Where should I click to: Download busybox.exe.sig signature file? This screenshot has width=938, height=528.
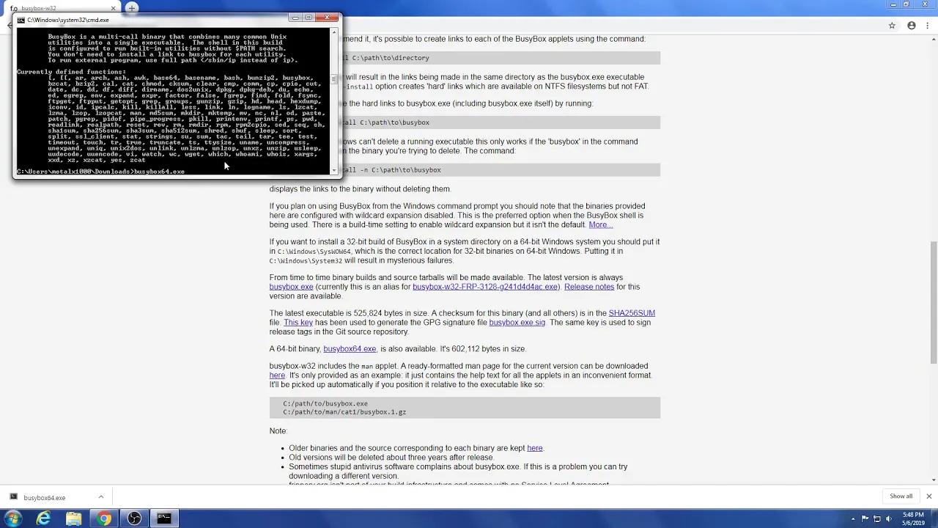click(x=517, y=322)
